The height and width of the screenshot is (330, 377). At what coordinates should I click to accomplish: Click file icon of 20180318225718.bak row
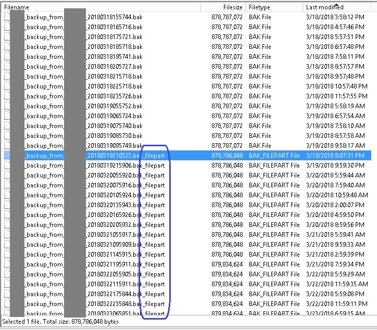(7, 86)
